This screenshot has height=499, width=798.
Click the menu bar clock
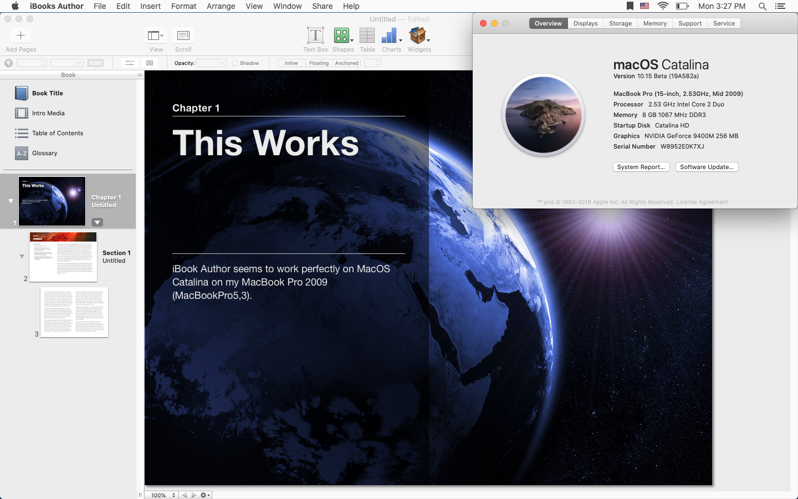722,6
